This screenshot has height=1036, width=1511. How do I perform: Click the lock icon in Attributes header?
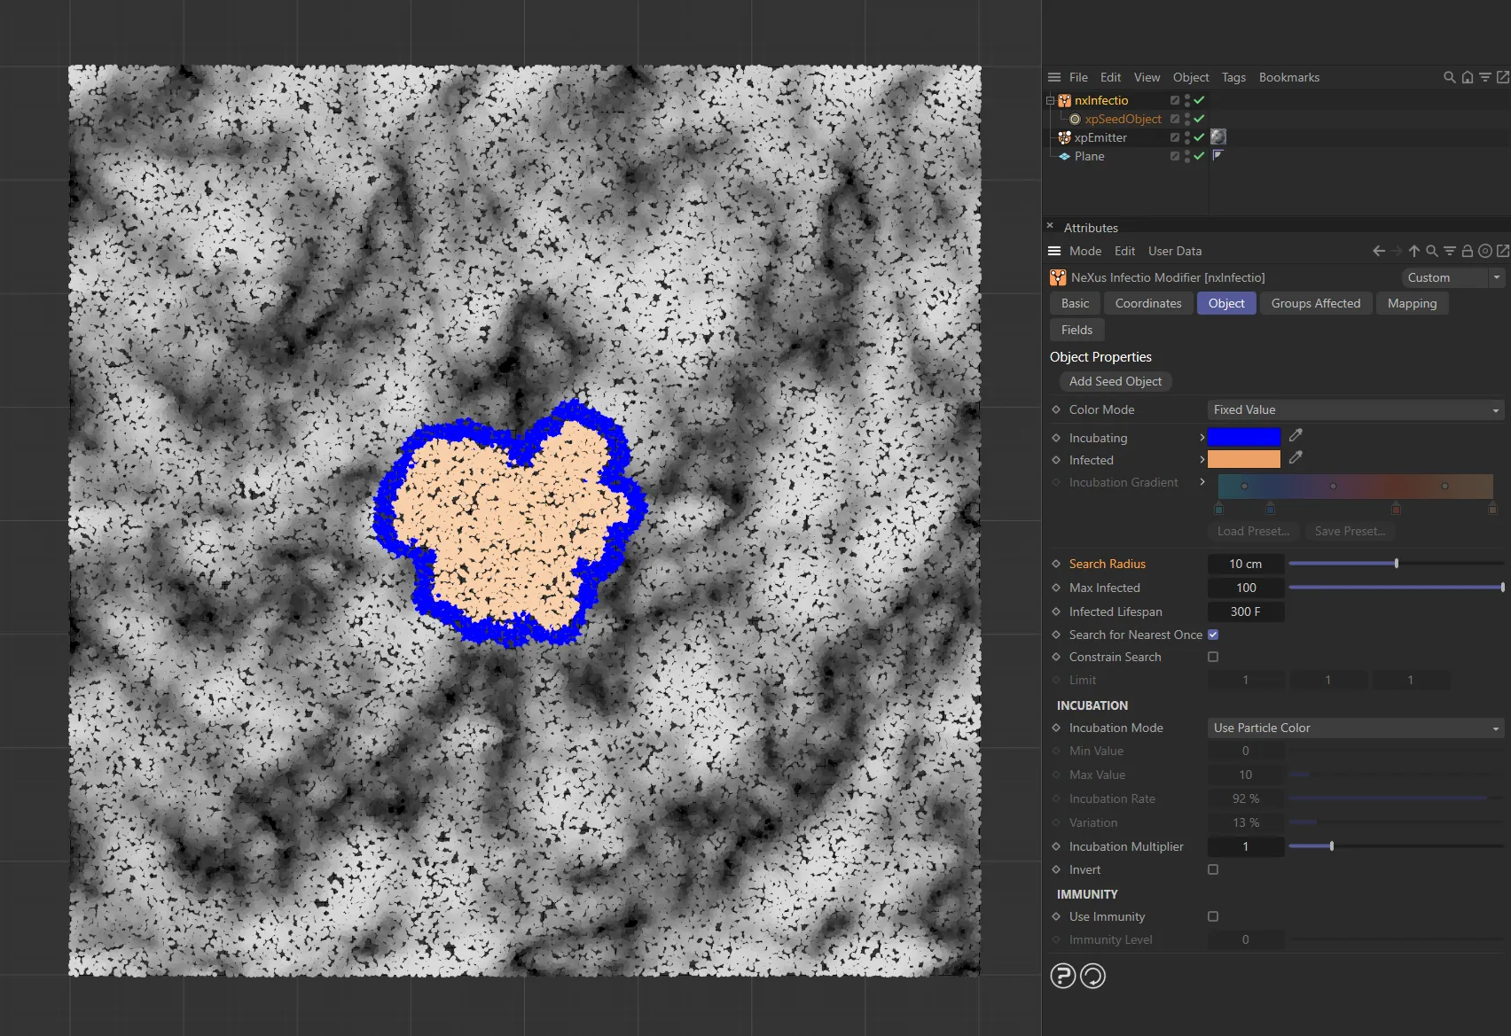[x=1468, y=251]
